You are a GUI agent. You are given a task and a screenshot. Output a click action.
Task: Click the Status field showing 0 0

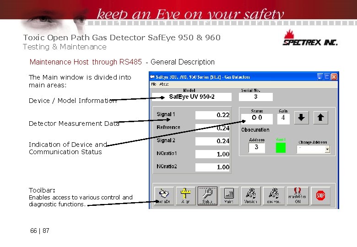[x=257, y=119]
